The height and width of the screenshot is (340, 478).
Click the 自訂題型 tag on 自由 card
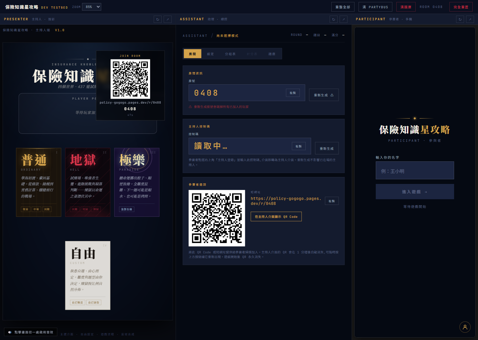[94, 302]
